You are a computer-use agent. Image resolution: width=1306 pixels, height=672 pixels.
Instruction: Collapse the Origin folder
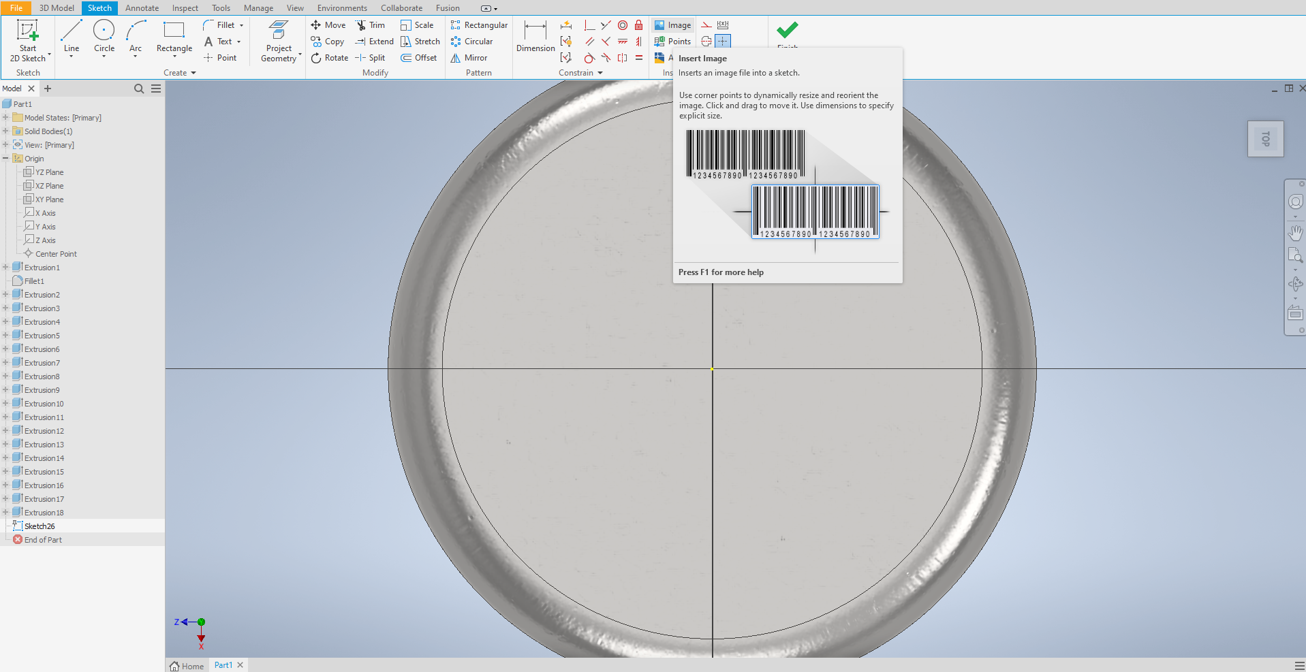pyautogui.click(x=5, y=159)
